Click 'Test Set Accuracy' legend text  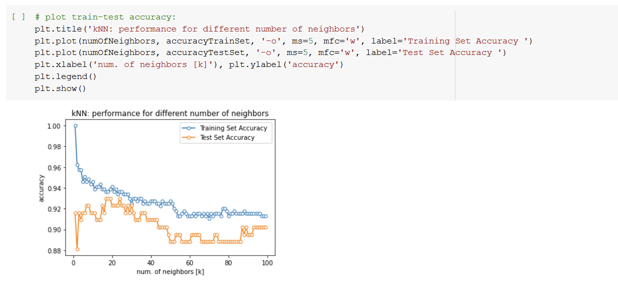click(227, 137)
